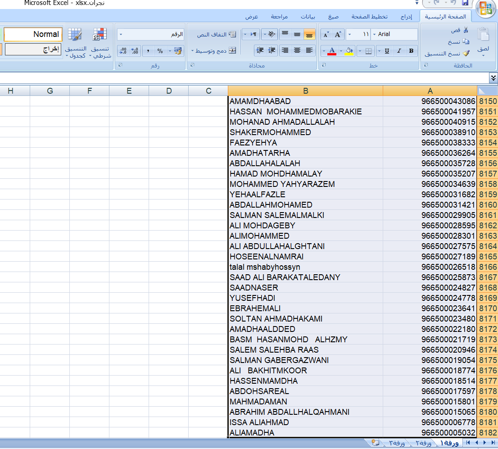498x449 pixels.
Task: Click the percent style button
Action: [x=160, y=51]
